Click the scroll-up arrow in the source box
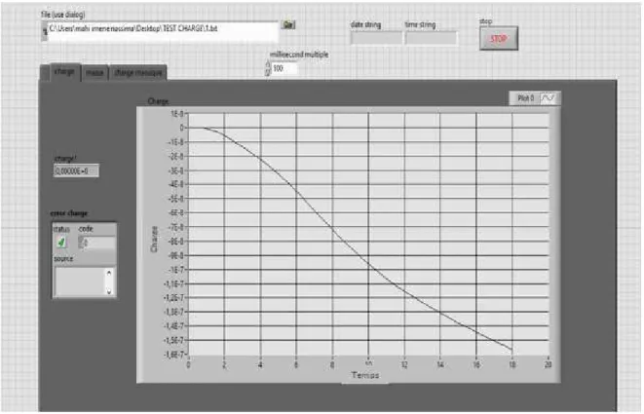The width and height of the screenshot is (644, 414). click(109, 273)
